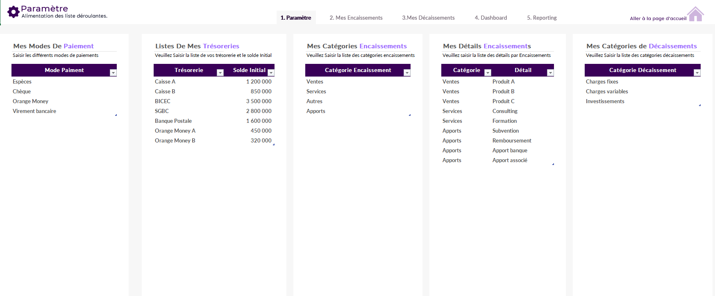Select the 'Autres' category cell

(358, 101)
